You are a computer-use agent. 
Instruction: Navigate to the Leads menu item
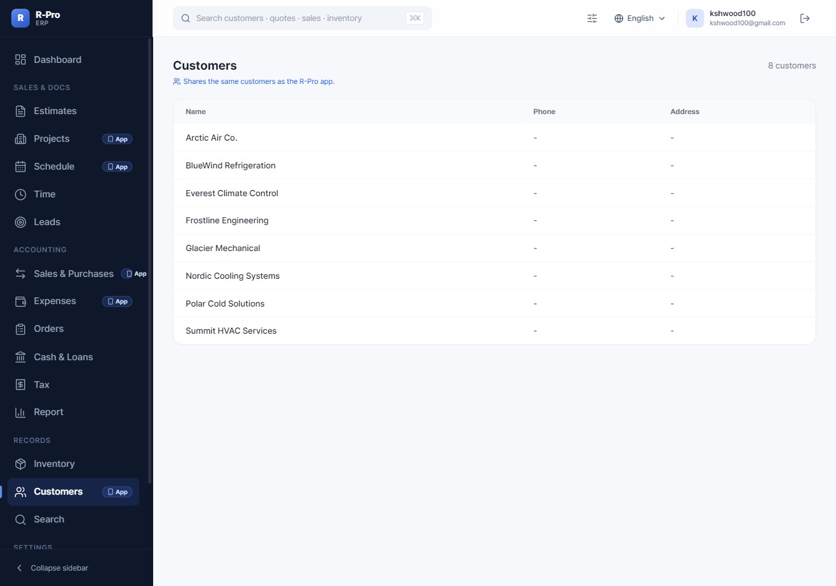point(73,222)
